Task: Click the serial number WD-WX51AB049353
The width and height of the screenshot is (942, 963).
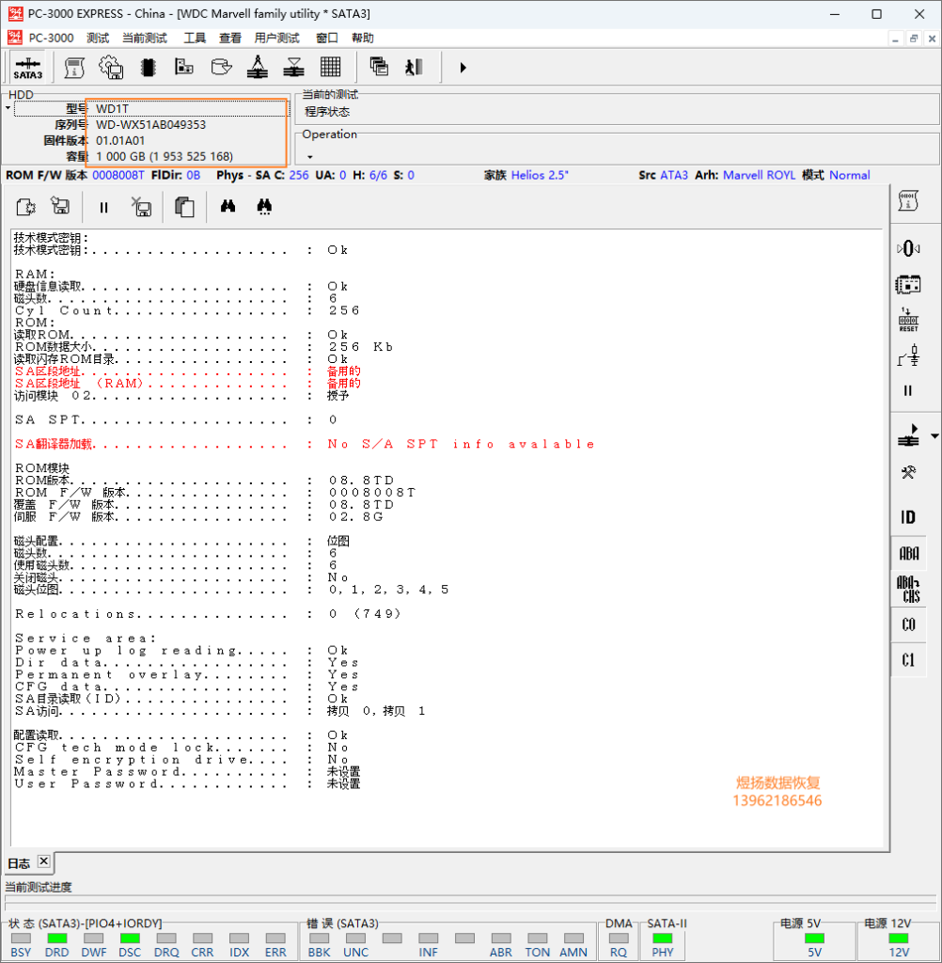Action: (151, 125)
